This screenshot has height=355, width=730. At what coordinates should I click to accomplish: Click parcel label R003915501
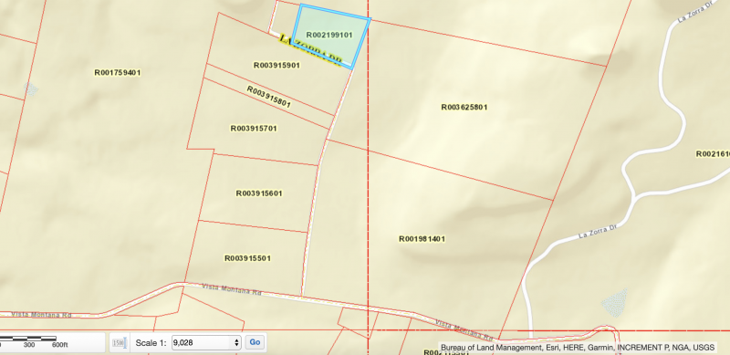(247, 258)
